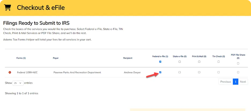Check the State e-file header checkbox

pos(180,62)
